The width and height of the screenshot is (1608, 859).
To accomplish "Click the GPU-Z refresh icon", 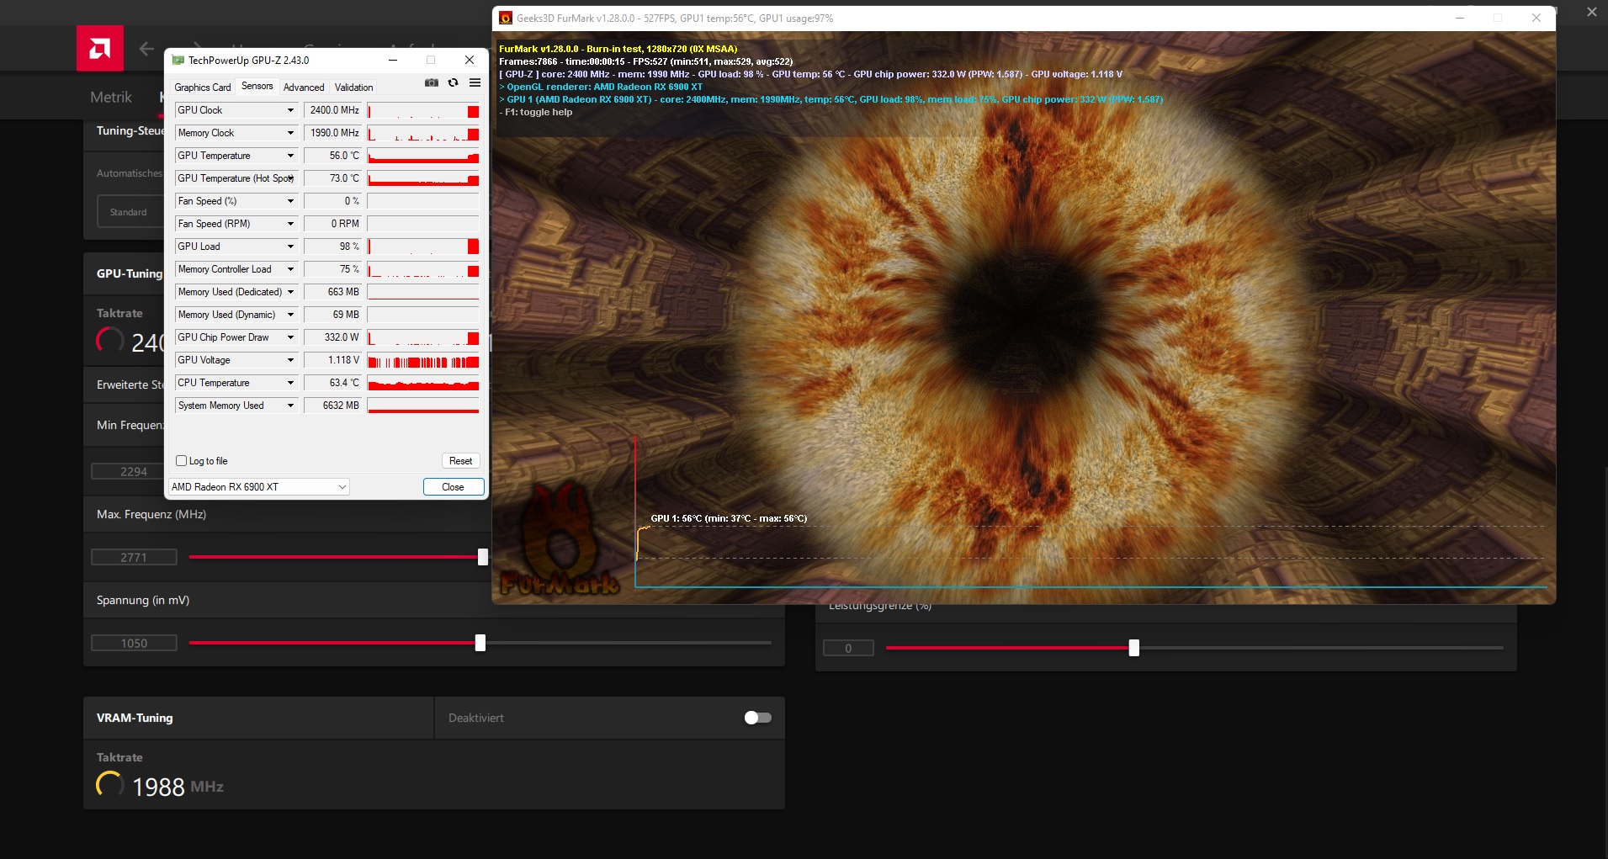I will 453,82.
